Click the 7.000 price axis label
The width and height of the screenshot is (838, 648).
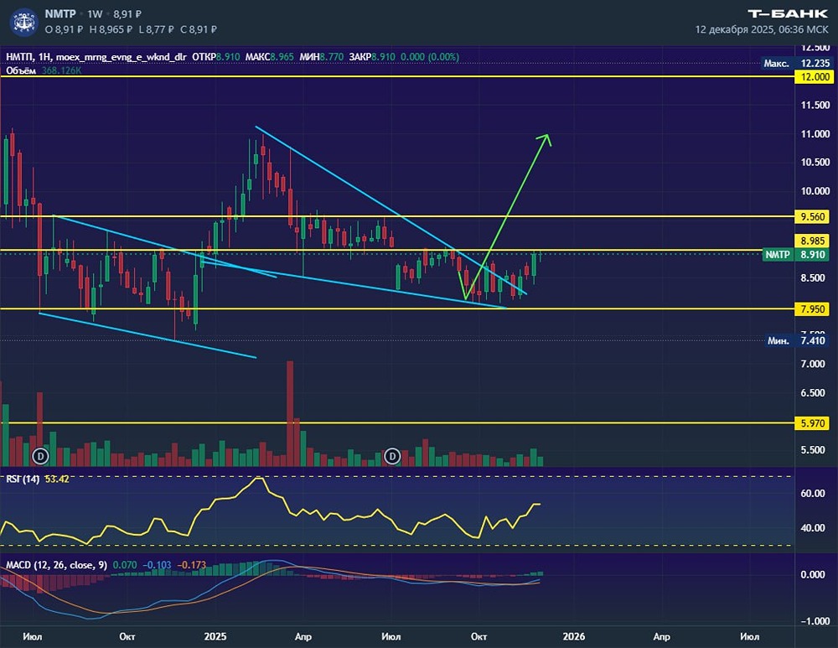pyautogui.click(x=813, y=364)
